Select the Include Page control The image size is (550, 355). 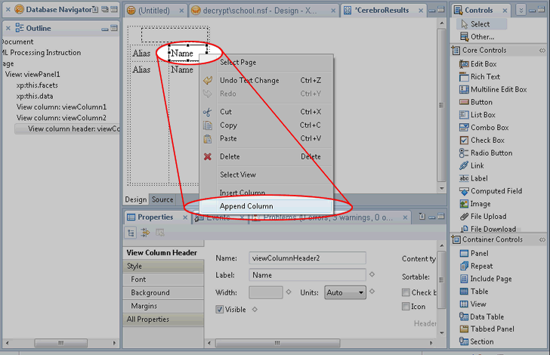(x=486, y=279)
